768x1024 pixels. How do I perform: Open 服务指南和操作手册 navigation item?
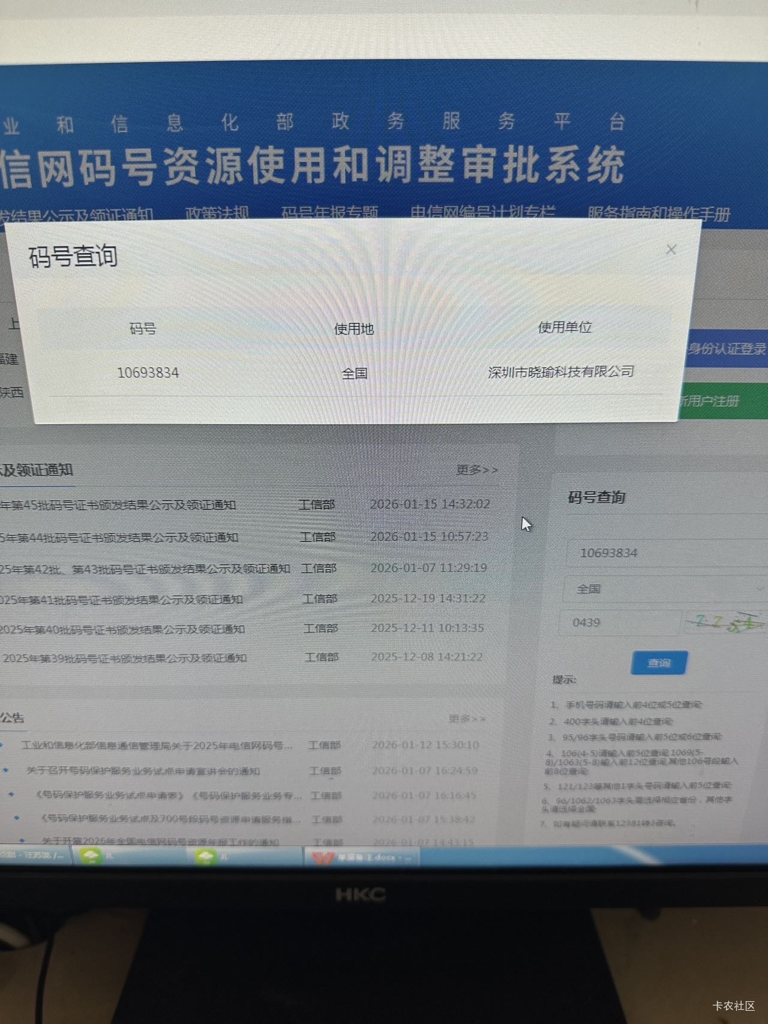(x=658, y=214)
